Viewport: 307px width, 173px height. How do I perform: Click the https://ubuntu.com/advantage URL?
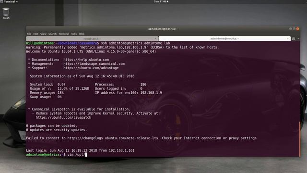point(91,68)
